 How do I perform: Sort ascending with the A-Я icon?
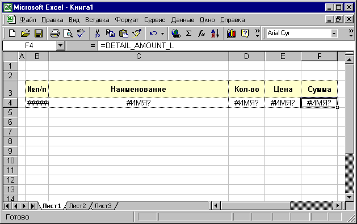(x=215, y=33)
